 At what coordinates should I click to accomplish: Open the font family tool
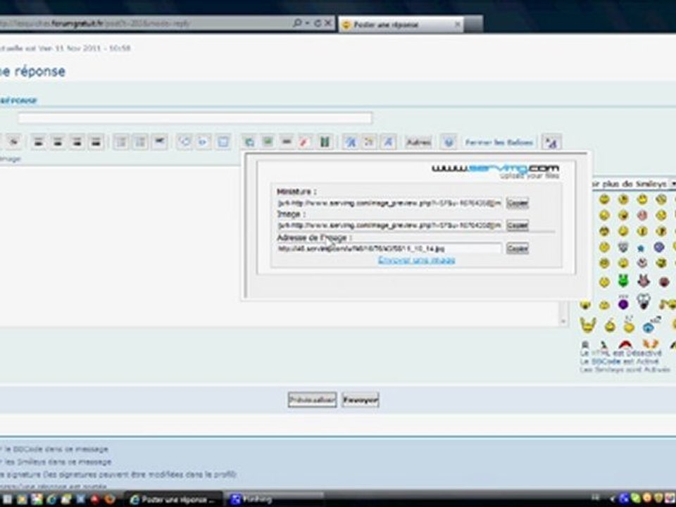[x=389, y=142]
